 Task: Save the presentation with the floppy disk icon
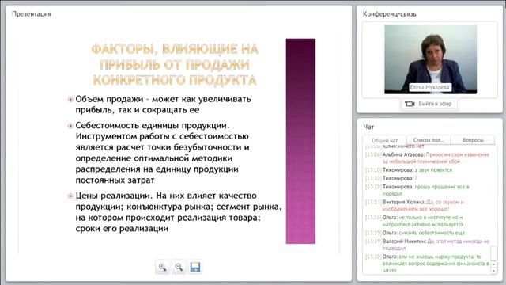tap(195, 267)
